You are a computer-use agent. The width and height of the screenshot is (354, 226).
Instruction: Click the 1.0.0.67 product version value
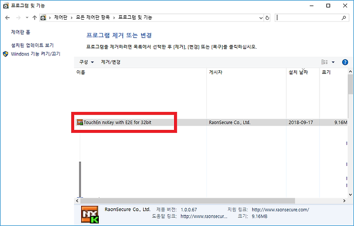[x=189, y=210]
